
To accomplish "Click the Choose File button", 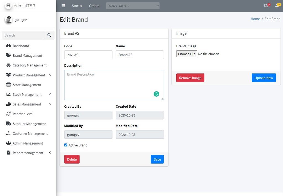I will pos(187,54).
